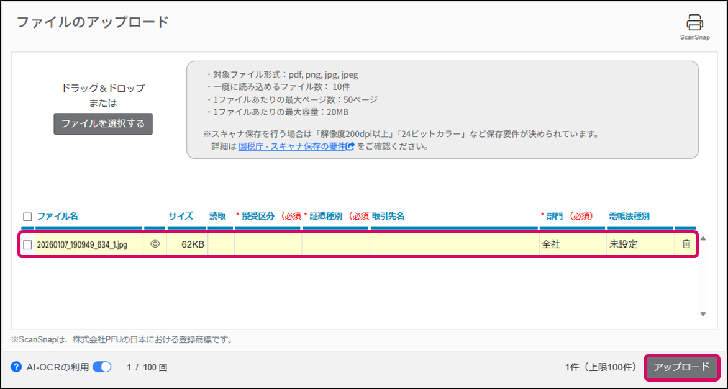
Task: Change the 部門 value 全社
Action: point(572,244)
